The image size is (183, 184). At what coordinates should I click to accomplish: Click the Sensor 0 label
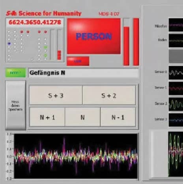(x=161, y=72)
